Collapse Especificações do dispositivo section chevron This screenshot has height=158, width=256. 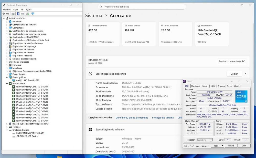246,74
